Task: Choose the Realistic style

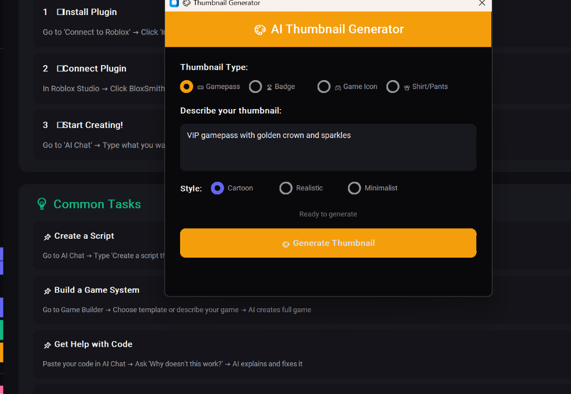Action: pos(285,188)
